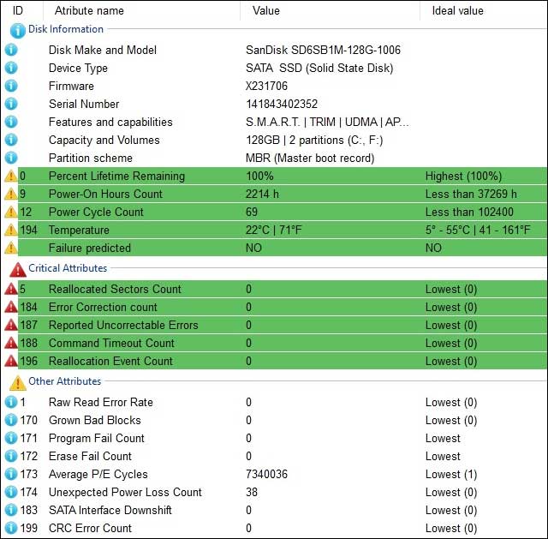The image size is (548, 539).
Task: Click info icon for Firmware row
Action: (x=11, y=86)
